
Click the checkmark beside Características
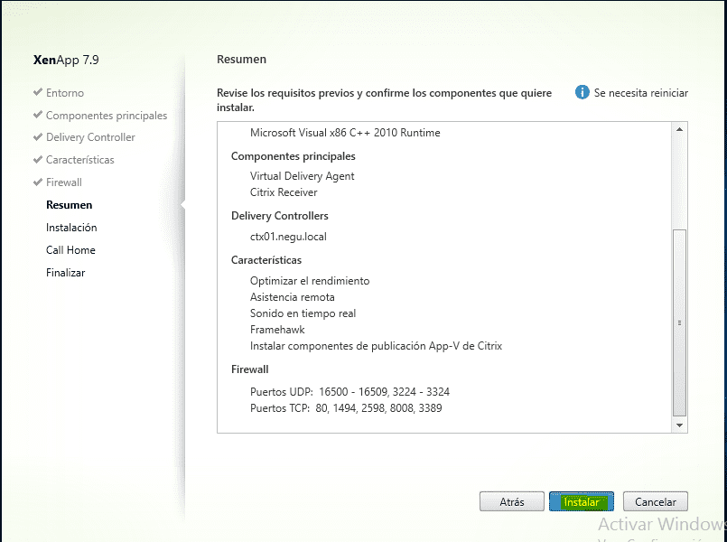click(39, 160)
